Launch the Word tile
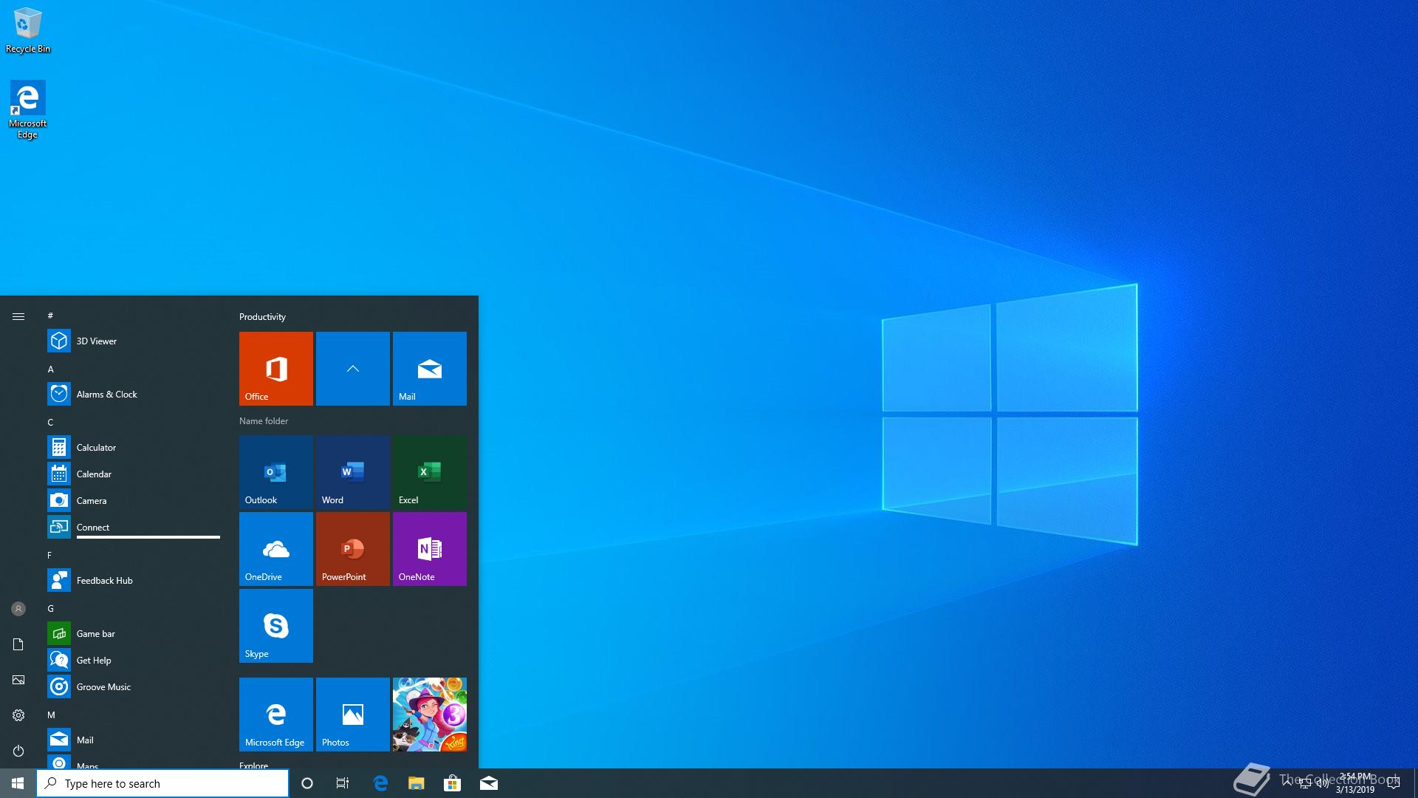Image resolution: width=1418 pixels, height=798 pixels. click(352, 471)
